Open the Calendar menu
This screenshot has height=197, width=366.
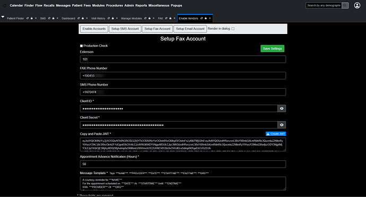coord(16,5)
